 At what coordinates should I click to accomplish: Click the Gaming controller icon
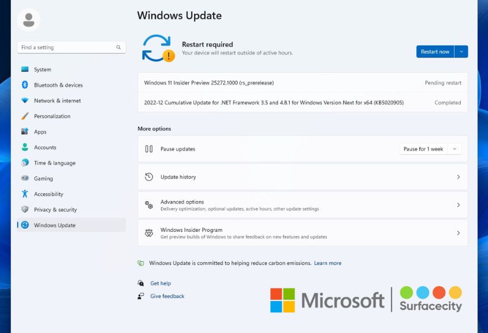tap(25, 179)
